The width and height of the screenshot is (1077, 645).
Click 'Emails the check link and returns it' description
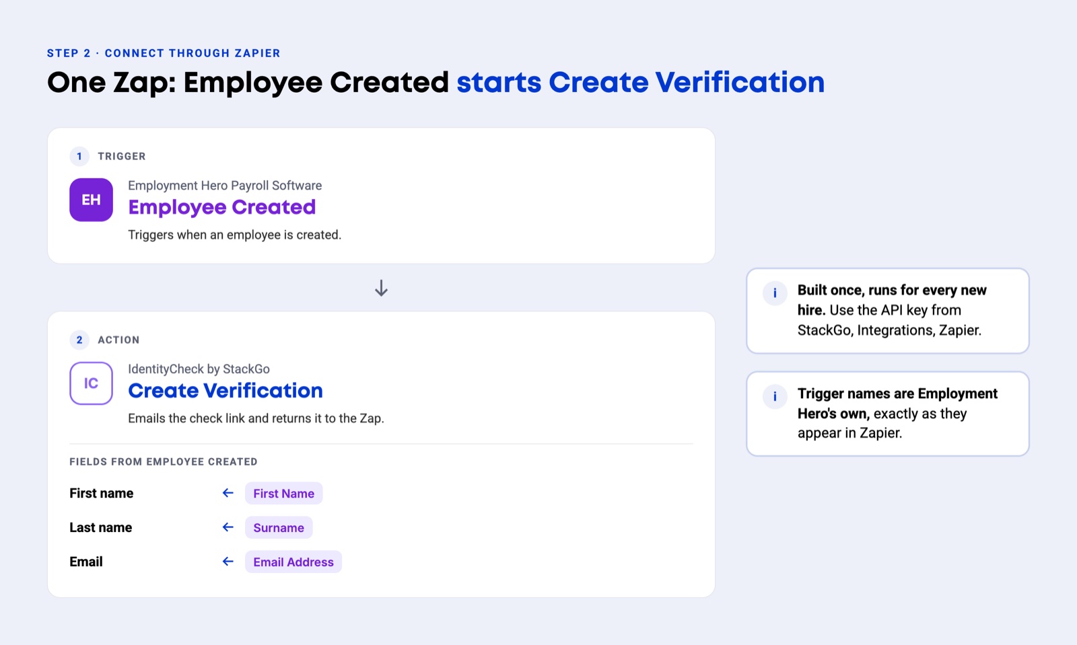(256, 418)
